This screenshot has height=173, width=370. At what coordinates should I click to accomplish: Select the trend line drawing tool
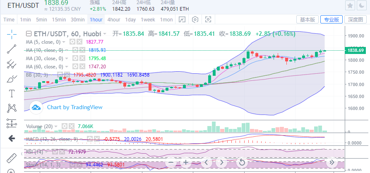point(11,49)
